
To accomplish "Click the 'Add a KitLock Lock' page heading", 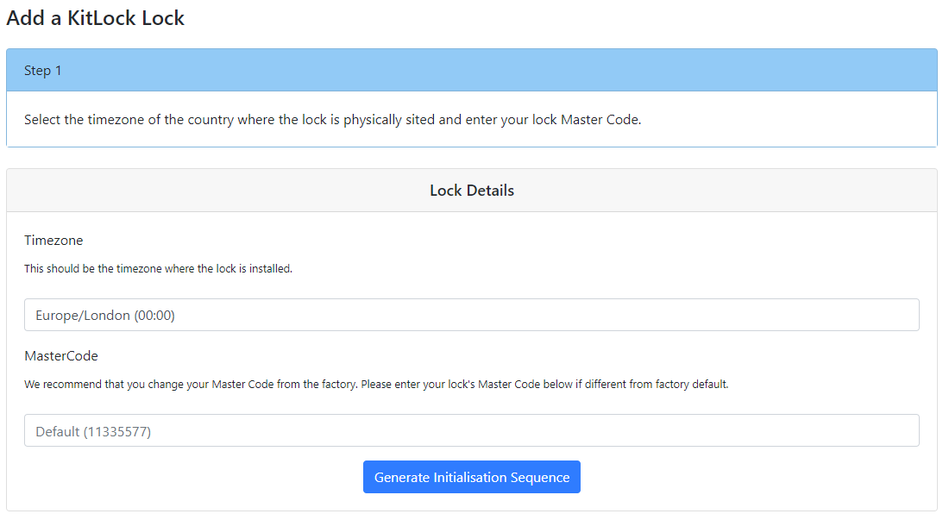I will (95, 18).
